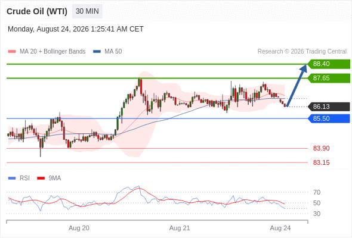
Task: Click the RSI 50 level label
Action: click(x=317, y=203)
